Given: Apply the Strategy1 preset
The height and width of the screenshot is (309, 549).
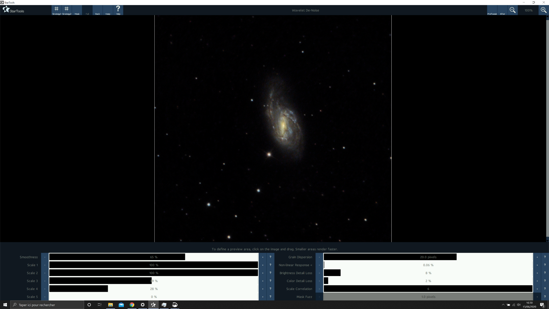Looking at the screenshot, I should (x=57, y=10).
